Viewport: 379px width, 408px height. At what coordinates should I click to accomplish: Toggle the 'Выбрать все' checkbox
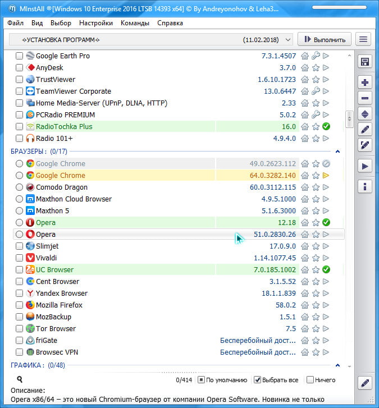pos(258,380)
